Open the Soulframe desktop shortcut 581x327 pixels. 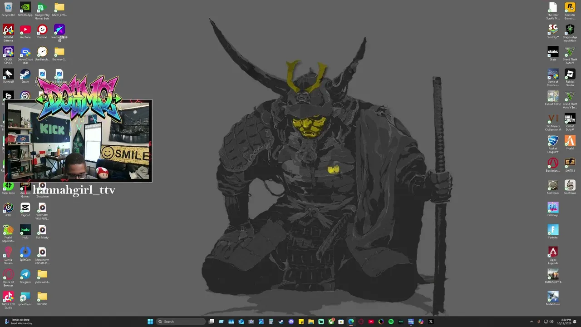pos(570,188)
